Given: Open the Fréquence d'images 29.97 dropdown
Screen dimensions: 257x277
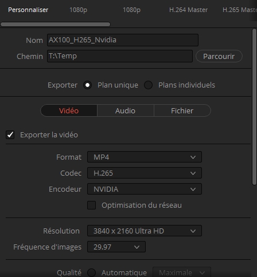Looking at the screenshot, I should coord(116,247).
